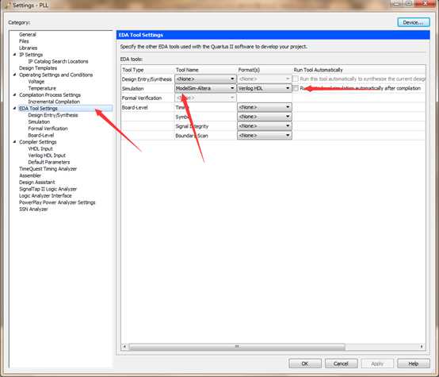Select Logic Analyzer Interface category
The image size is (439, 377).
click(45, 196)
